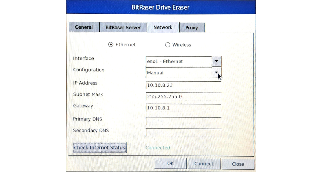Click inside the Gateway field
The image size is (322, 172).
click(x=183, y=108)
